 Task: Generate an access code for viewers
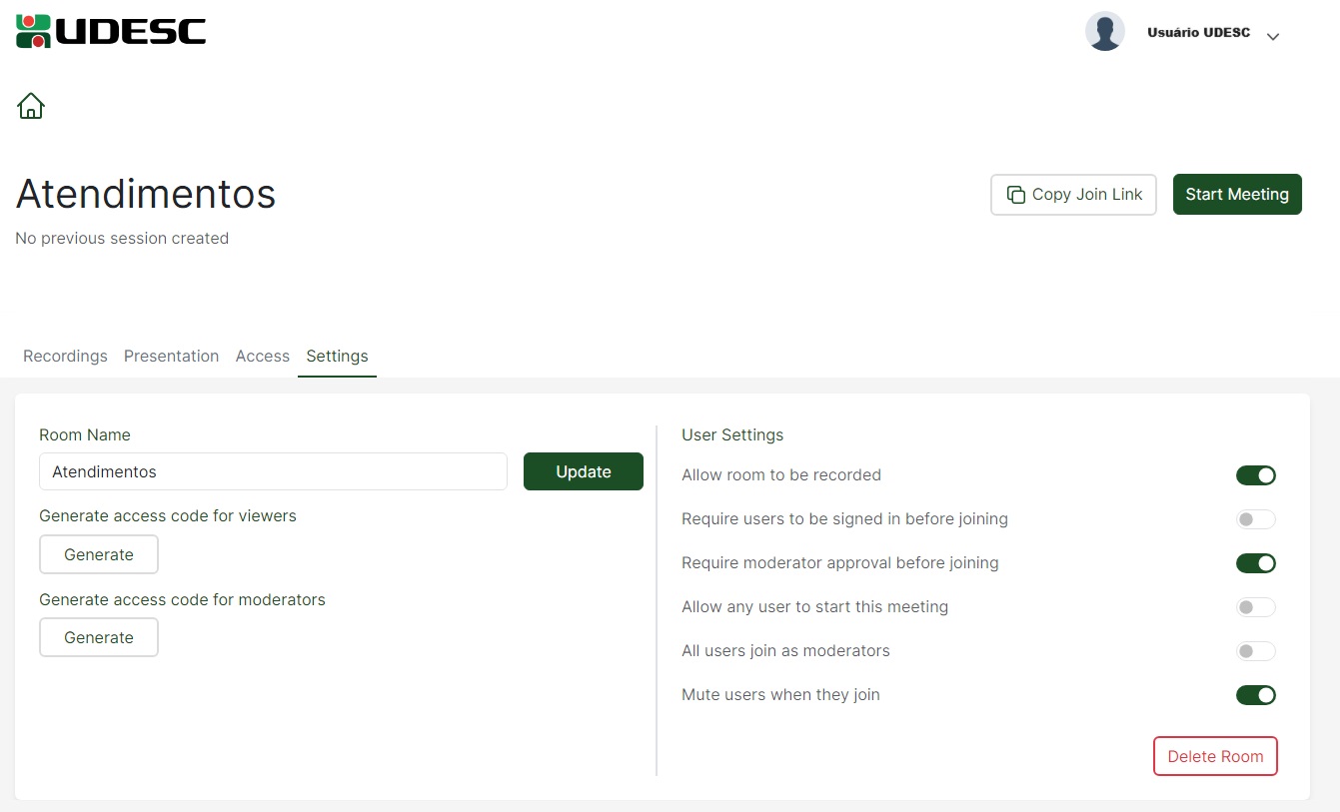(99, 555)
